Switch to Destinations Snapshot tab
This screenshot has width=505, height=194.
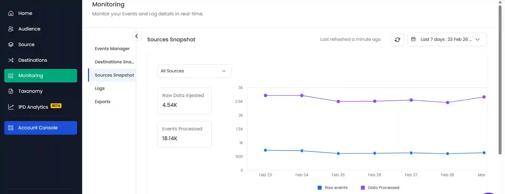[114, 62]
